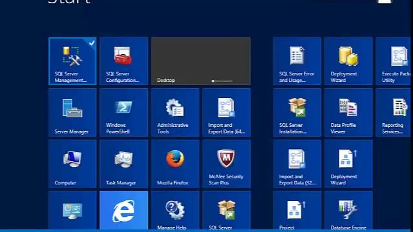Launch Data Profile Viewer tile
The width and height of the screenshot is (413, 232).
348,112
